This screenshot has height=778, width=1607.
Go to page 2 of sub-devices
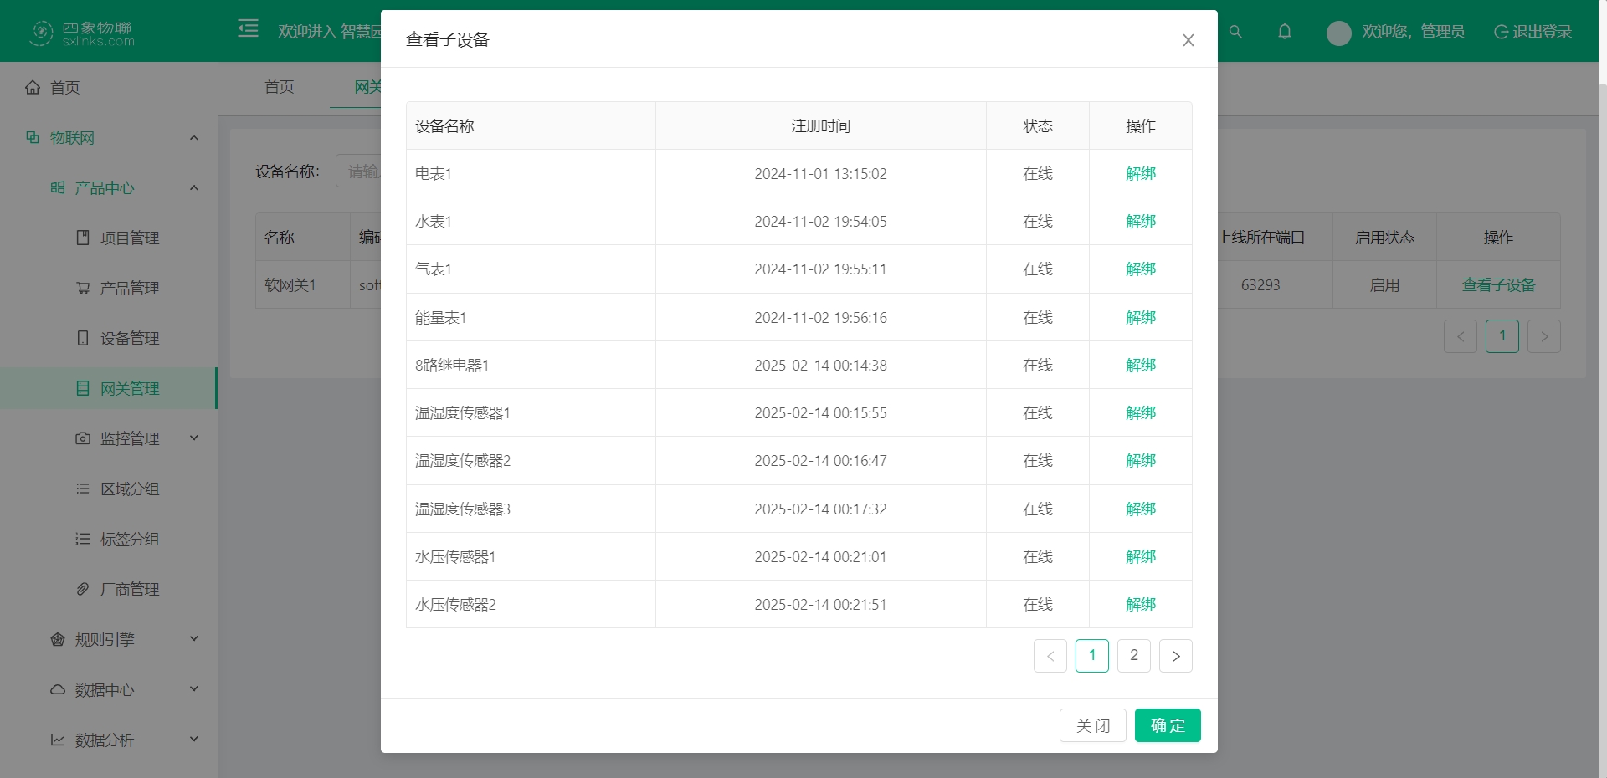tap(1133, 656)
